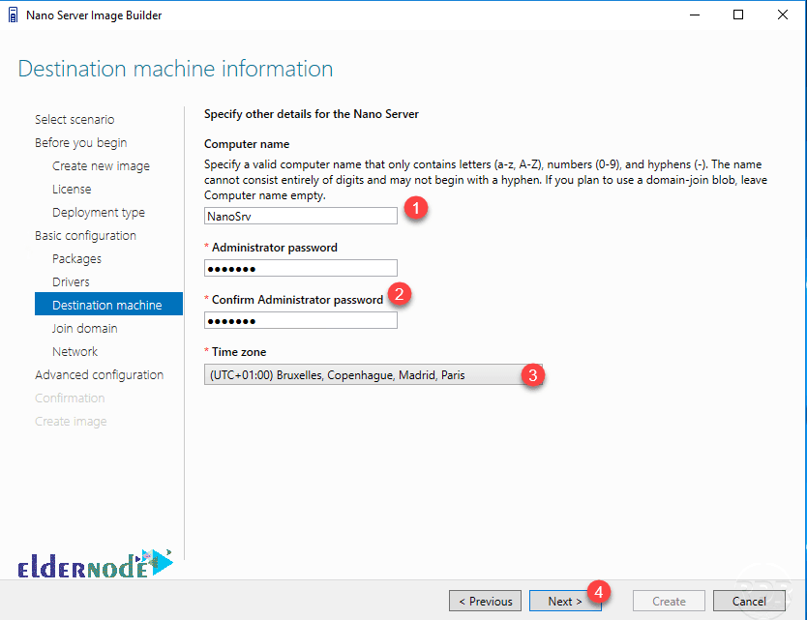
Task: Click the Nano Server Image Builder app icon
Action: (13, 15)
